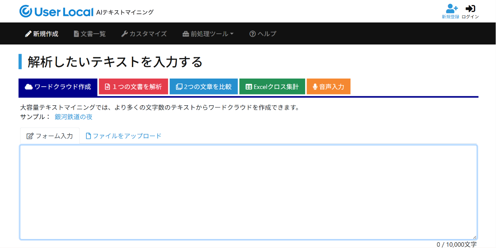Select the ワードクラウド作成 tab

[58, 87]
